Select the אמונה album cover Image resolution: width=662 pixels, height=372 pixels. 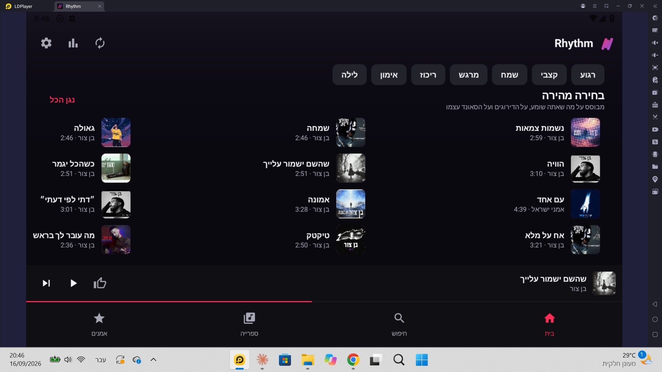(x=351, y=204)
